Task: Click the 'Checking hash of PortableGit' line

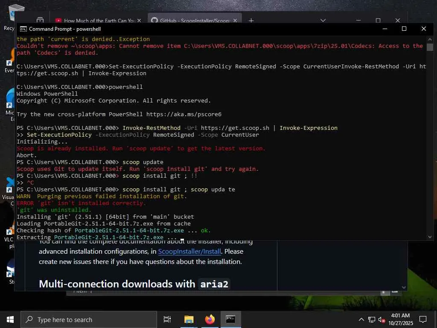Action: click(x=114, y=230)
